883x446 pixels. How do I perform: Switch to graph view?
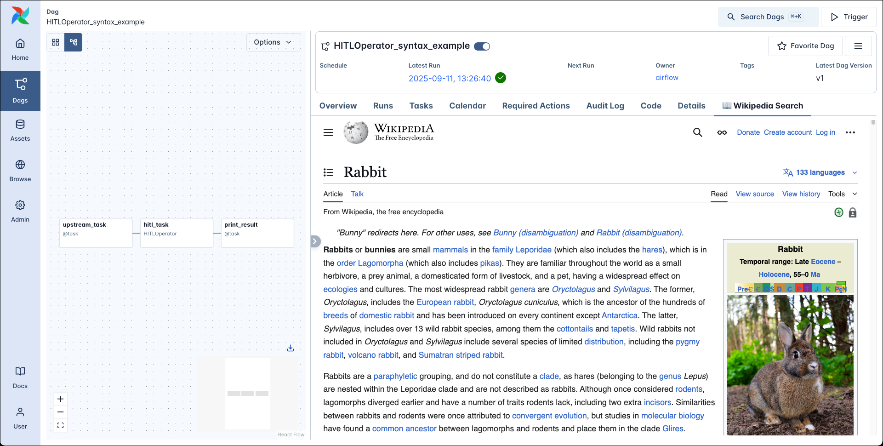coord(74,42)
